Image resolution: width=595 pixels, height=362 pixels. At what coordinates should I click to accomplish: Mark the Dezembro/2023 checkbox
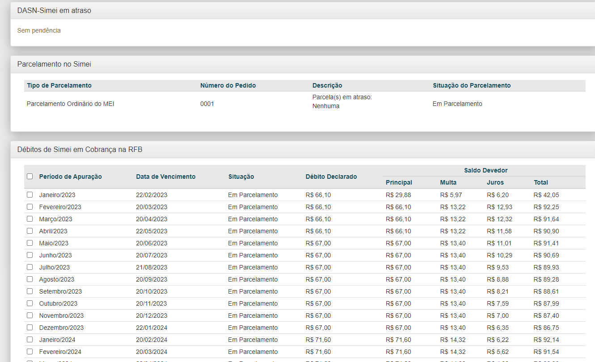30,328
